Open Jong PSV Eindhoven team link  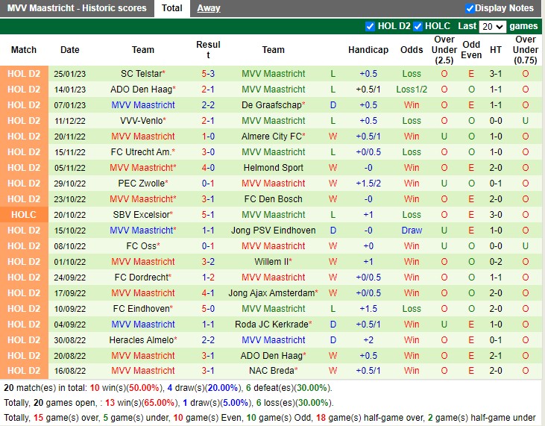[x=273, y=231]
